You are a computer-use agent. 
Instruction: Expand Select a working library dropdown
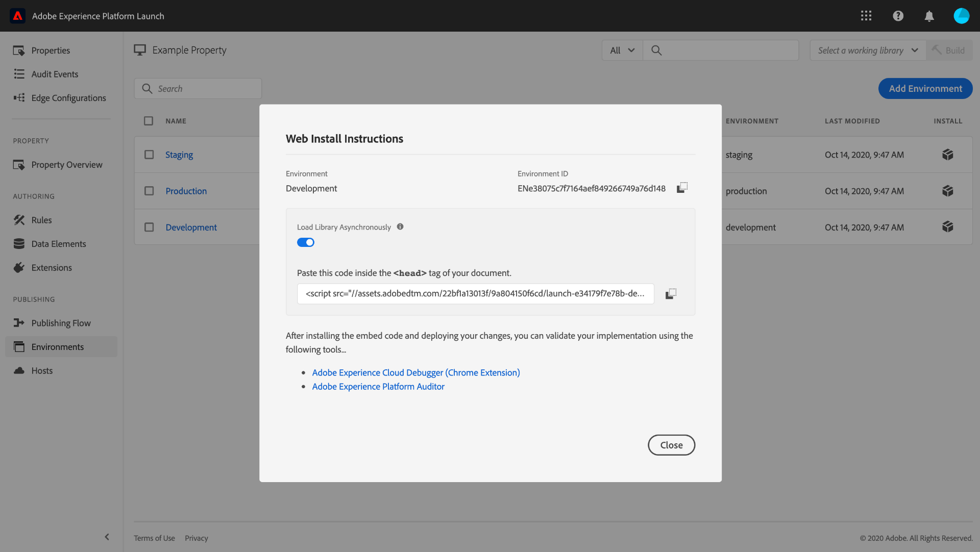(x=868, y=50)
